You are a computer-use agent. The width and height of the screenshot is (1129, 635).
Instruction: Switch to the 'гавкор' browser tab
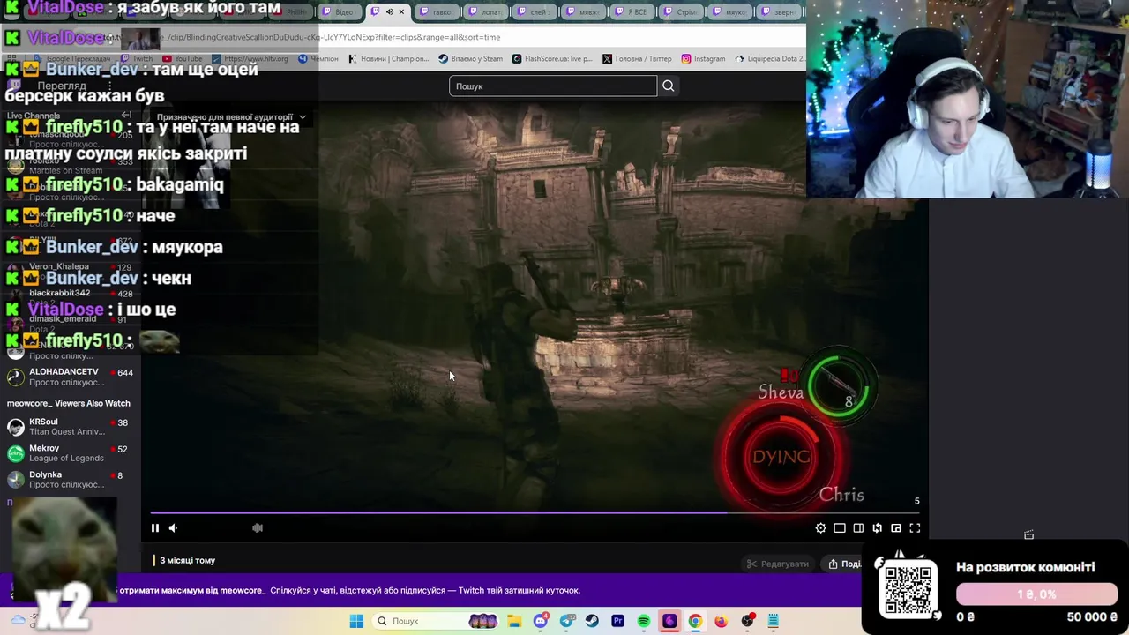[x=437, y=12]
